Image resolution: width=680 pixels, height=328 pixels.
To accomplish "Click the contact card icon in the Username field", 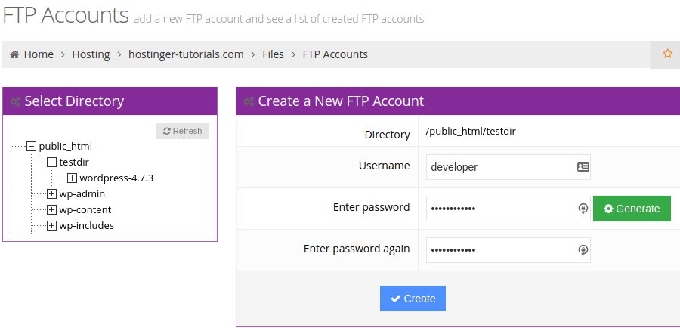I will (x=583, y=167).
